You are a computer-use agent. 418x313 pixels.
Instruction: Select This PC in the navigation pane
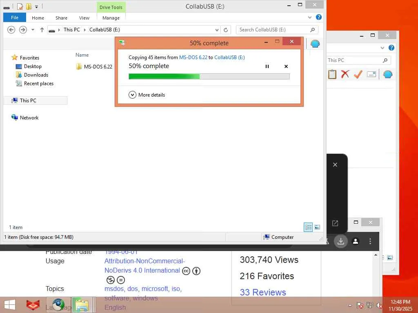[x=28, y=100]
